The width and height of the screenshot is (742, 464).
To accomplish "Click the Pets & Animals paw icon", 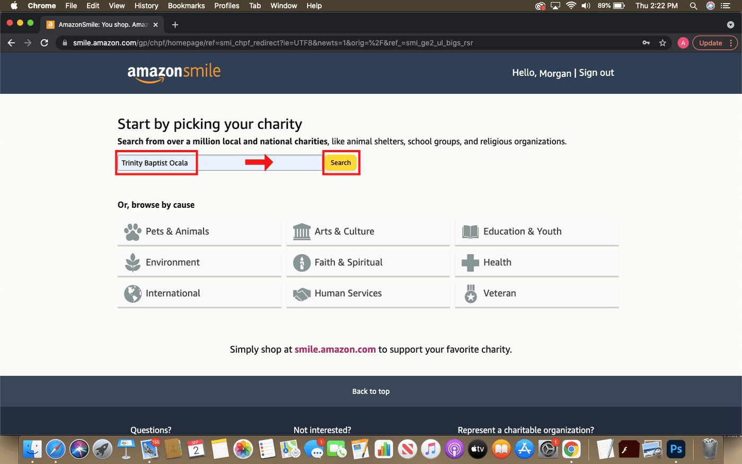I will pos(132,232).
